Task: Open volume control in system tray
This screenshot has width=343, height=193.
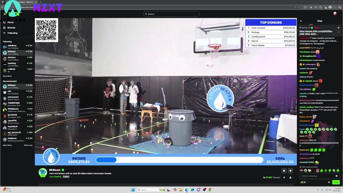Action: click(x=330, y=190)
